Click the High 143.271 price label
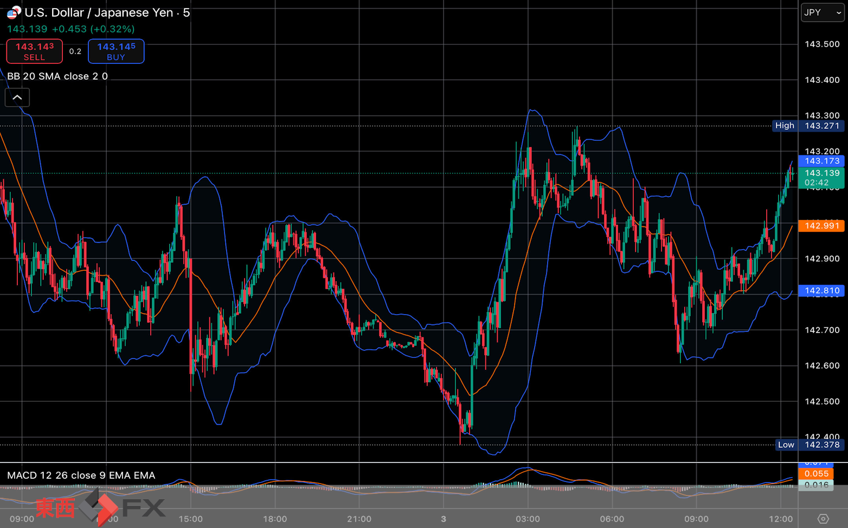 click(x=808, y=126)
